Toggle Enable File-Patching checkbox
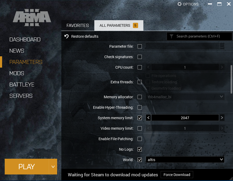This screenshot has height=181, width=233. pos(140,139)
